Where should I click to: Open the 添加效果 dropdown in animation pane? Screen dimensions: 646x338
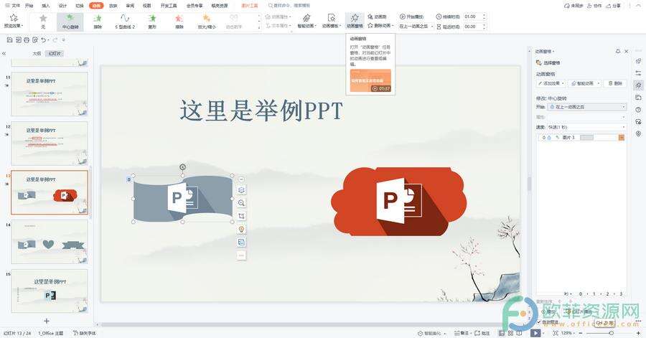(x=551, y=83)
